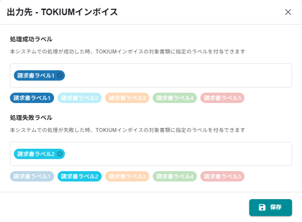
Task: Click the 処理成功ラベル section heading
Action: point(31,39)
